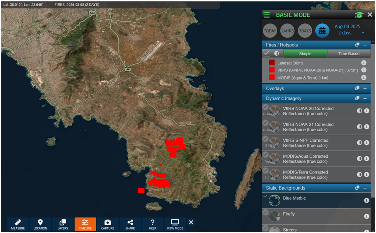Open the Layers panel button

pos(63,224)
